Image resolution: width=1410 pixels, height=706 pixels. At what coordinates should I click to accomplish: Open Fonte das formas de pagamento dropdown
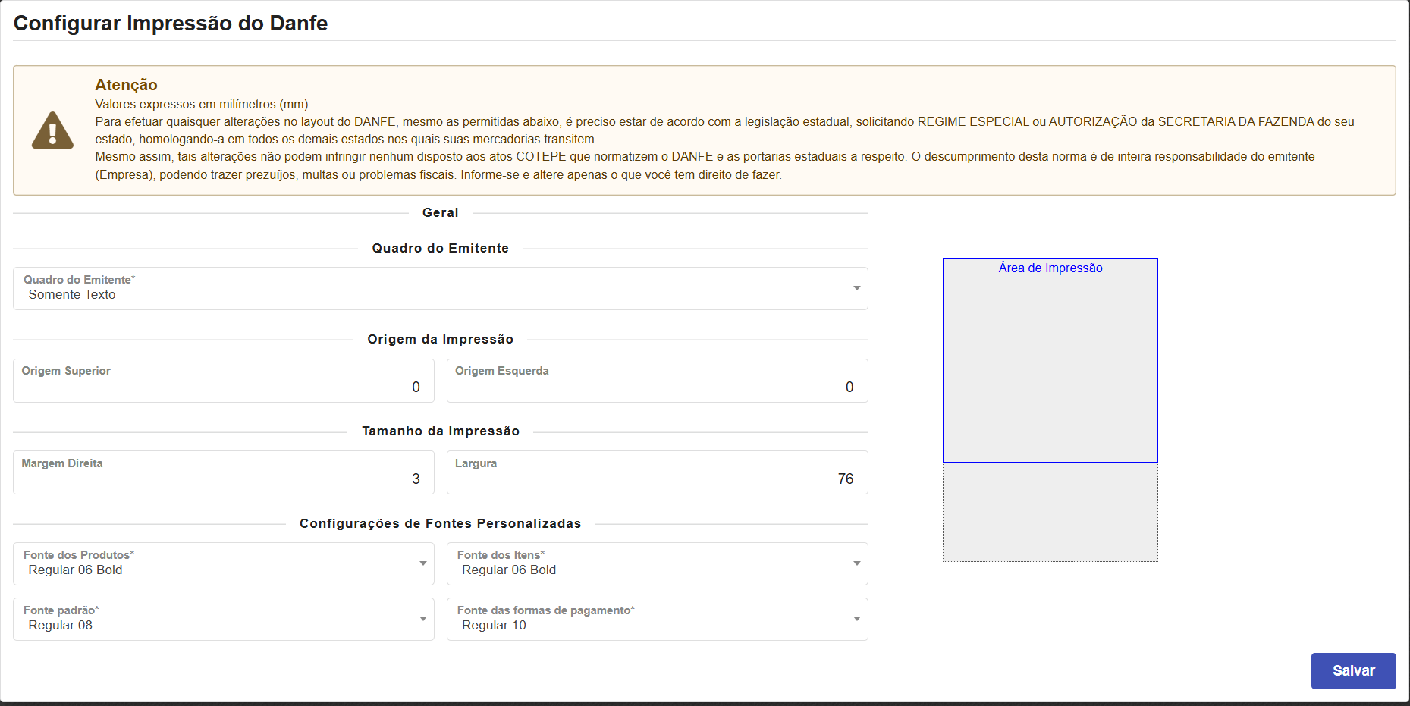(x=657, y=620)
